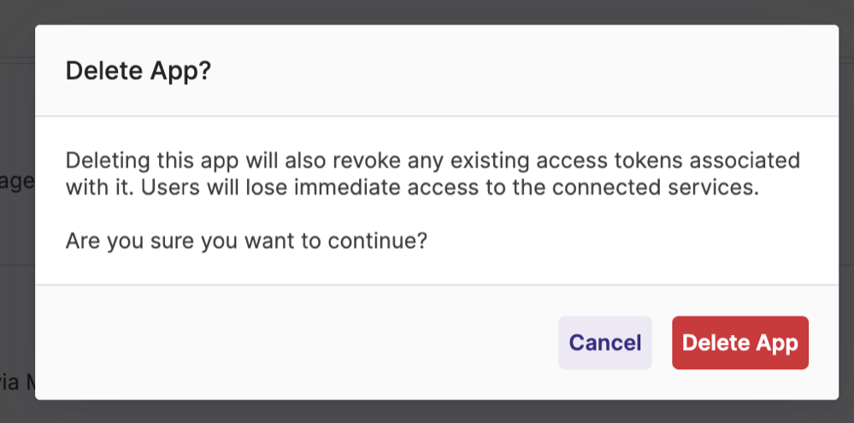Click the dimmed backdrop above the dialog
The height and width of the screenshot is (423, 854).
[x=427, y=11]
